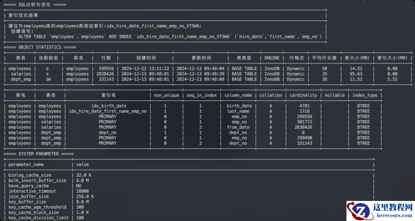Click the cardinality value '4781'
The image size is (415, 221).
pyautogui.click(x=304, y=106)
